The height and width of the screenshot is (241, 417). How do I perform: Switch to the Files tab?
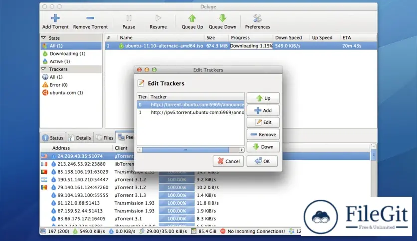105,138
